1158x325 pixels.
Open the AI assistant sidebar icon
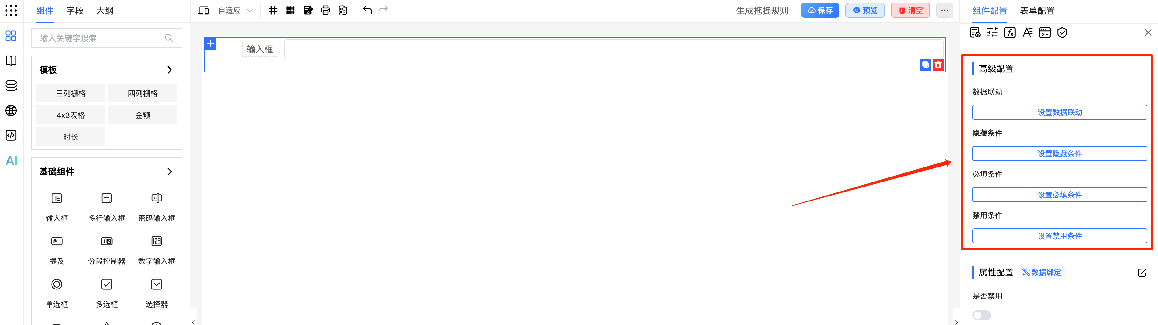pos(11,160)
